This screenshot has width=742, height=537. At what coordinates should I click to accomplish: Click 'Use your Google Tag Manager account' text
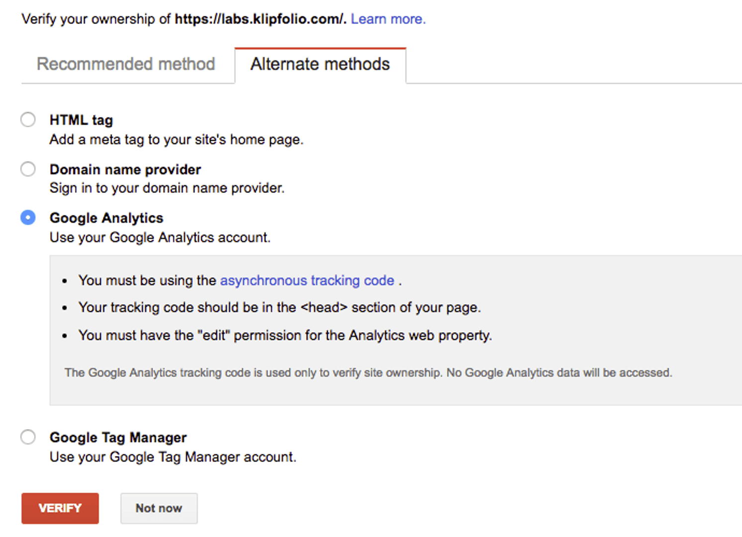click(x=173, y=457)
